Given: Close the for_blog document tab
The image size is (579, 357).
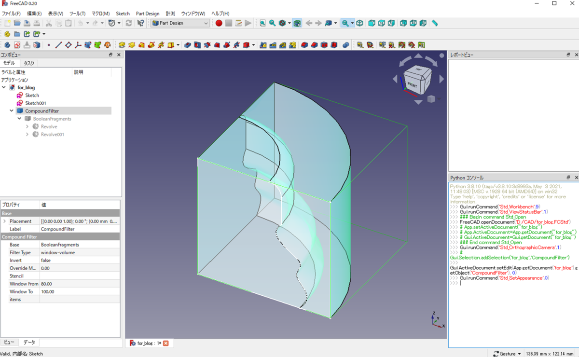Looking at the screenshot, I should click(165, 343).
